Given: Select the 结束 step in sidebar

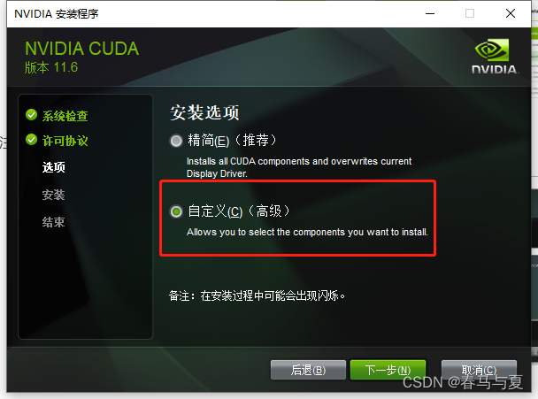Looking at the screenshot, I should (53, 222).
